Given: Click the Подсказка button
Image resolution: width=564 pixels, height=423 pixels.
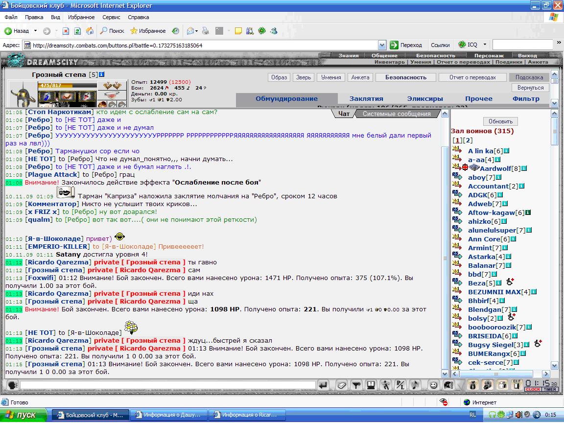Looking at the screenshot, I should 529,77.
